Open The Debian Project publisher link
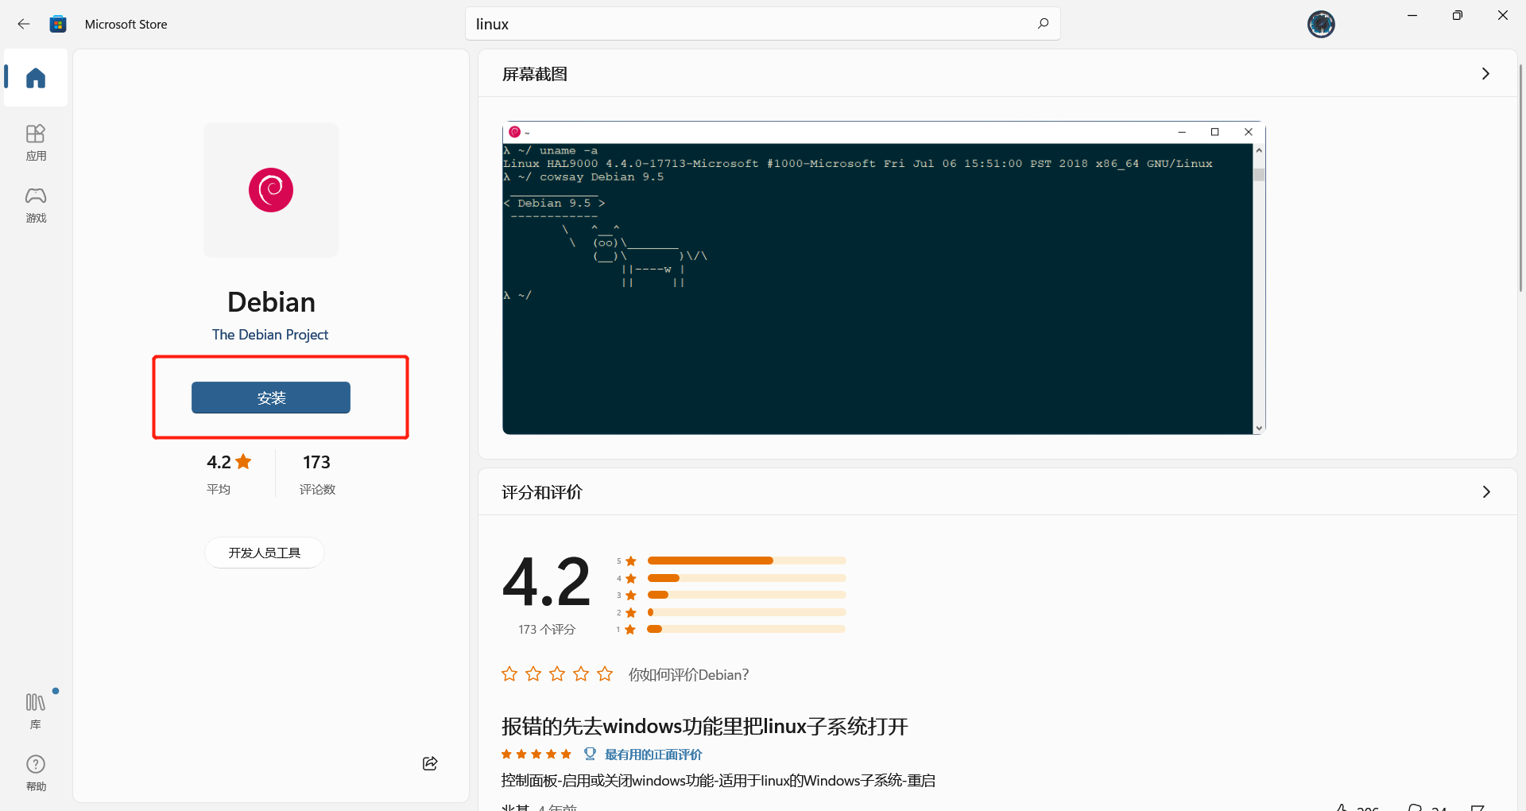This screenshot has width=1526, height=811. pos(270,335)
